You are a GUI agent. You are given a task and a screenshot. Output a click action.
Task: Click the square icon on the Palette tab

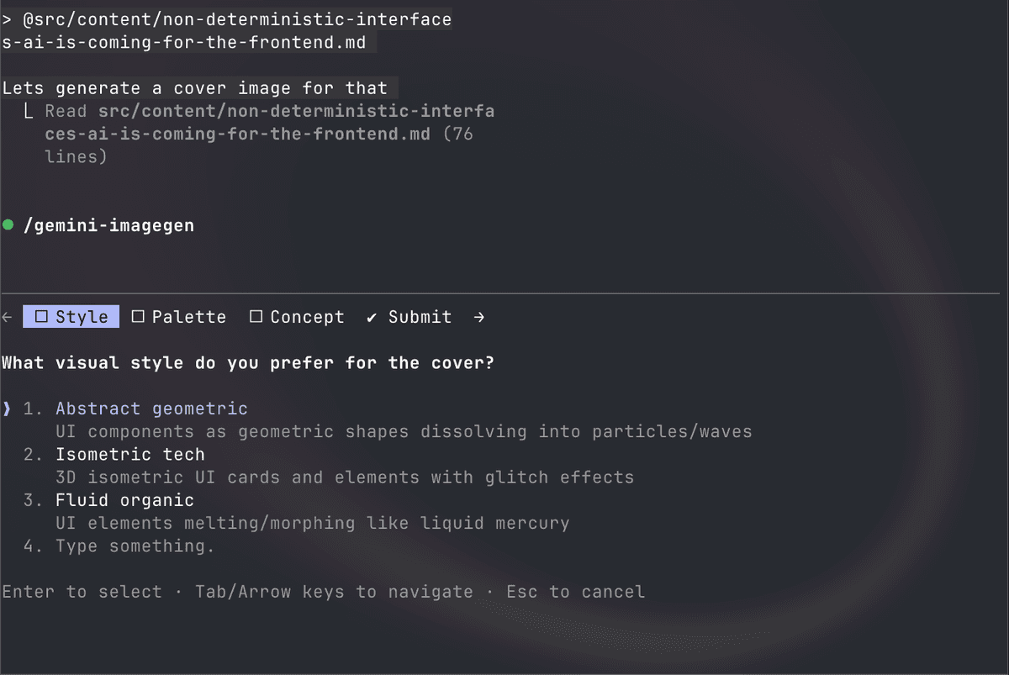click(x=137, y=317)
